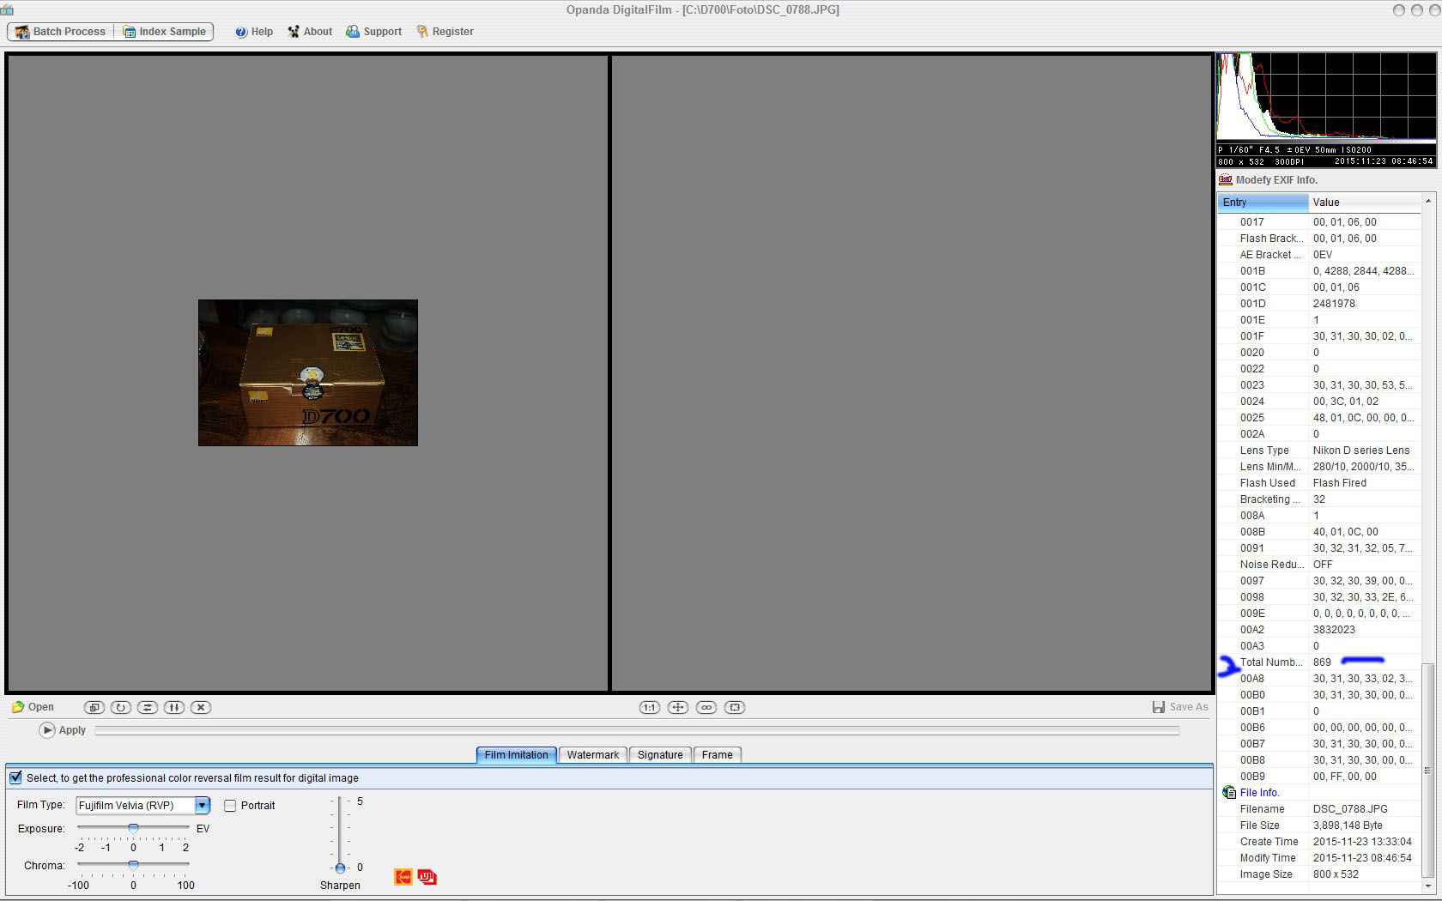The height and width of the screenshot is (901, 1442).
Task: Toggle the color reversal film checkbox
Action: coord(15,777)
